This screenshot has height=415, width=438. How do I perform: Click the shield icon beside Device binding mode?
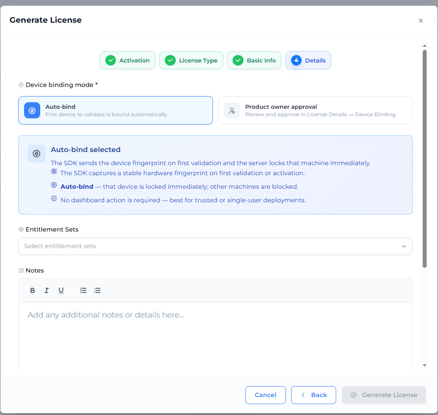point(21,85)
